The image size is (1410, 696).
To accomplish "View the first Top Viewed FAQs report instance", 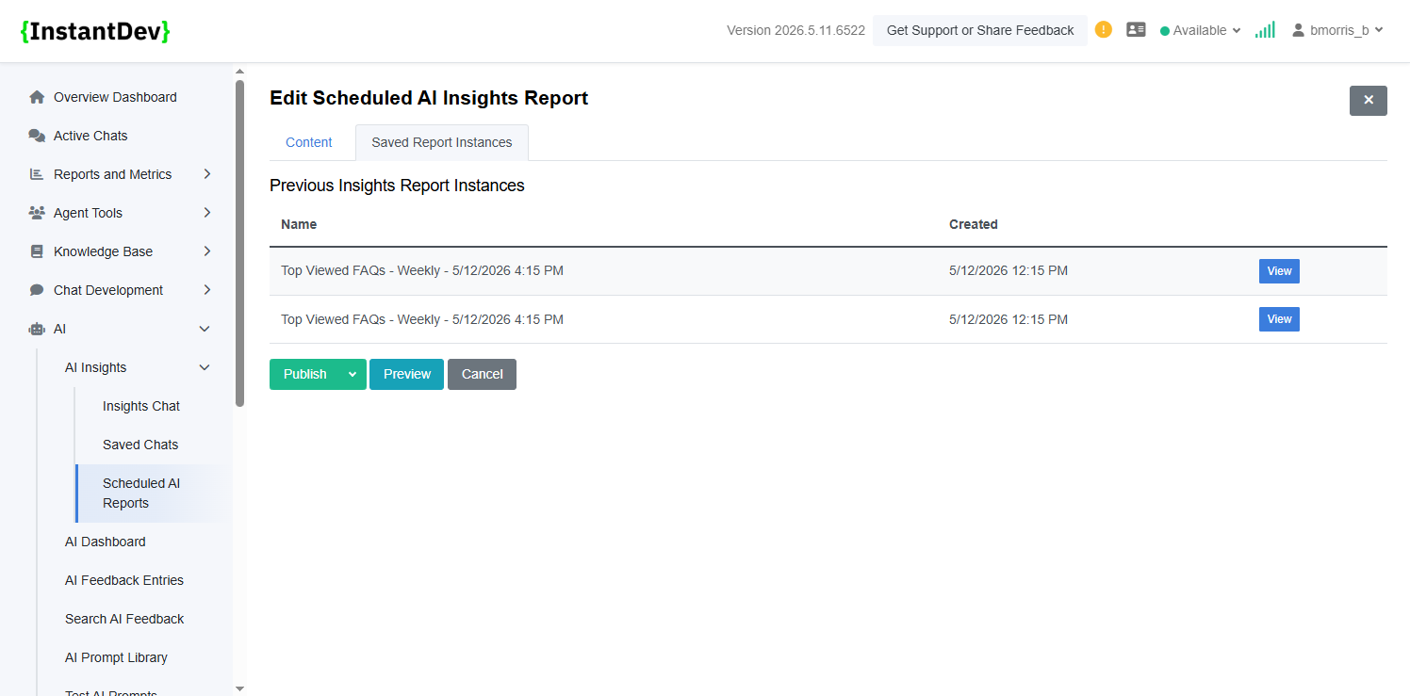I will point(1279,271).
